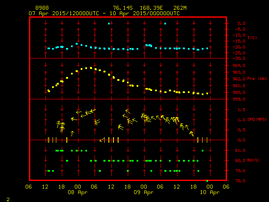269x202 pixels.
Task: Click the 78.0 humidity axis label
Action: tap(240, 181)
